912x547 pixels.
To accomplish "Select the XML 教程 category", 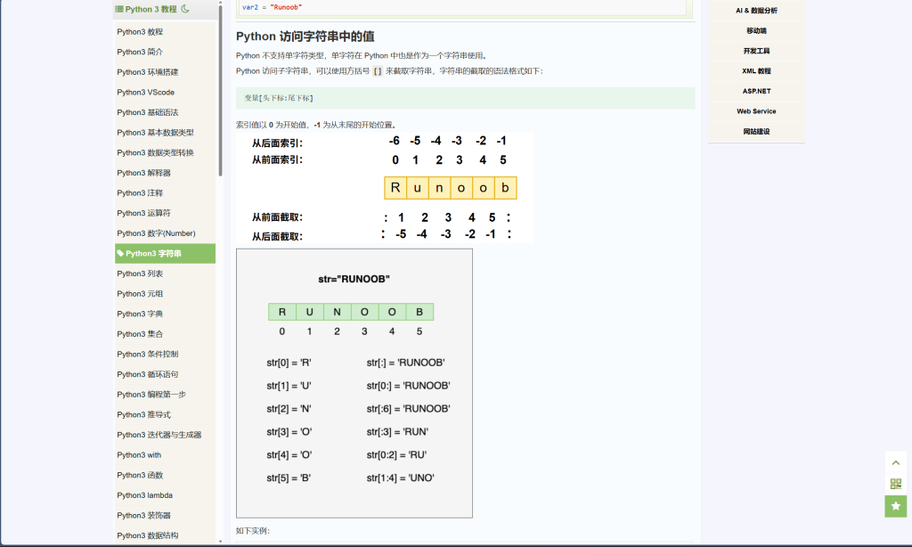I will point(755,71).
